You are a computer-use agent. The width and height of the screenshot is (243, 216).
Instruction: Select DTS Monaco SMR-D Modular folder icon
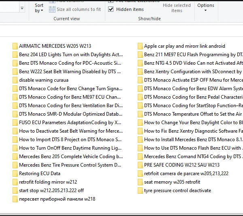tap(15, 114)
